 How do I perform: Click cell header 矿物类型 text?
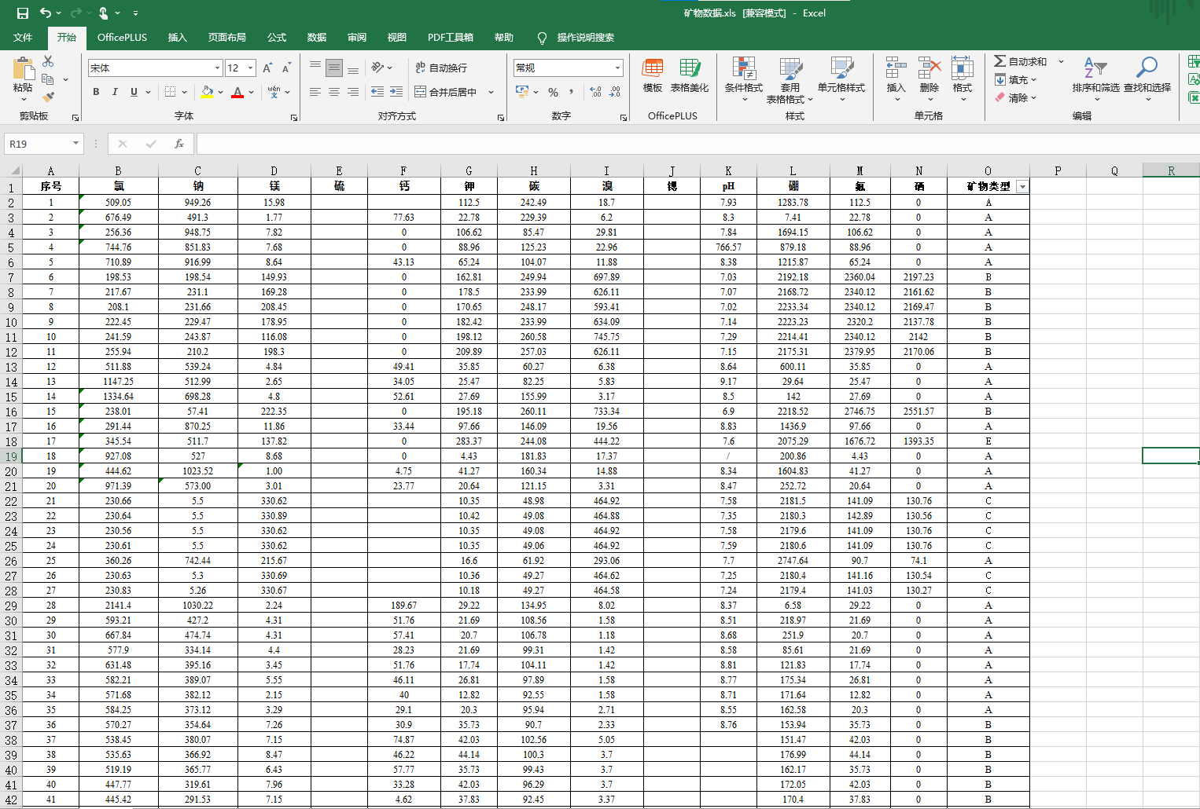pos(988,187)
